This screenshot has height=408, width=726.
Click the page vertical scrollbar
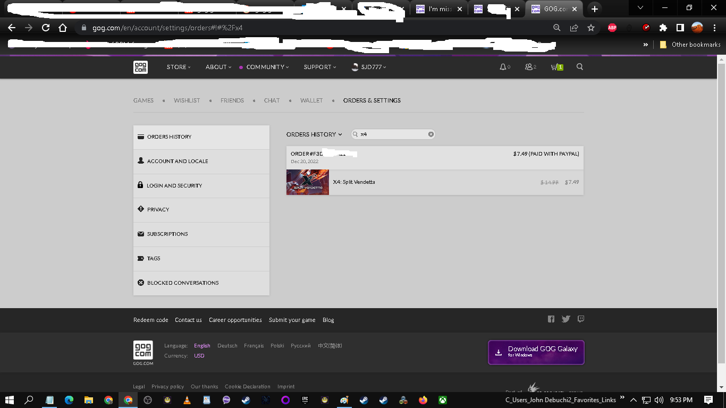click(721, 212)
